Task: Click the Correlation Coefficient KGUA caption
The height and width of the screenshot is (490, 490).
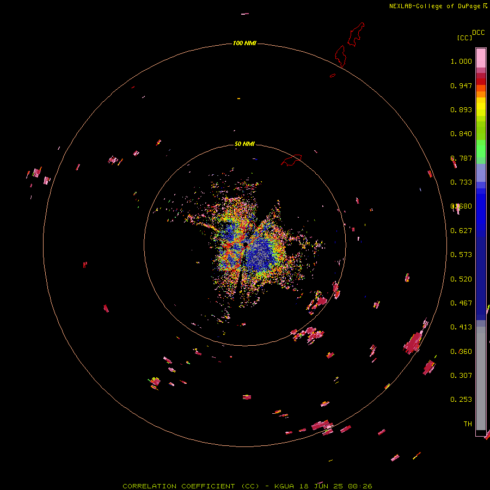Action: point(247,486)
